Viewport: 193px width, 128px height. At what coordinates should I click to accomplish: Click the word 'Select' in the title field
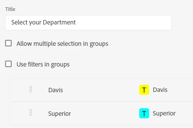coord(19,23)
